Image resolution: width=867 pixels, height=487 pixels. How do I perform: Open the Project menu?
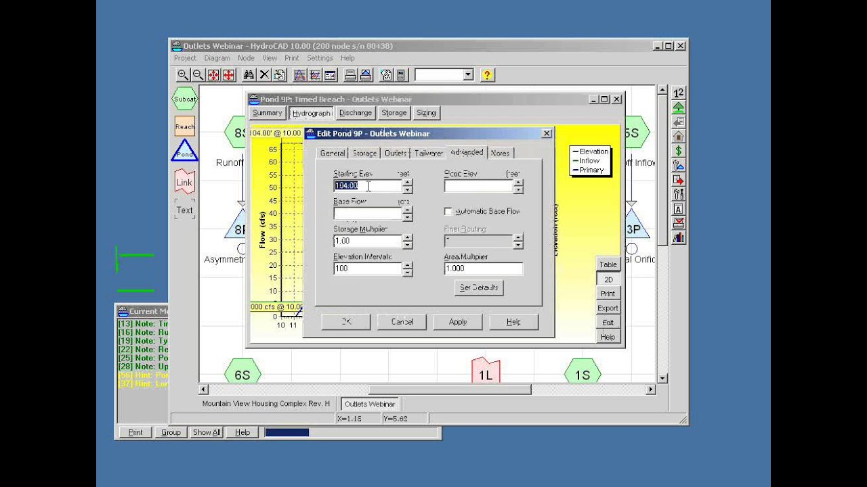pyautogui.click(x=185, y=58)
